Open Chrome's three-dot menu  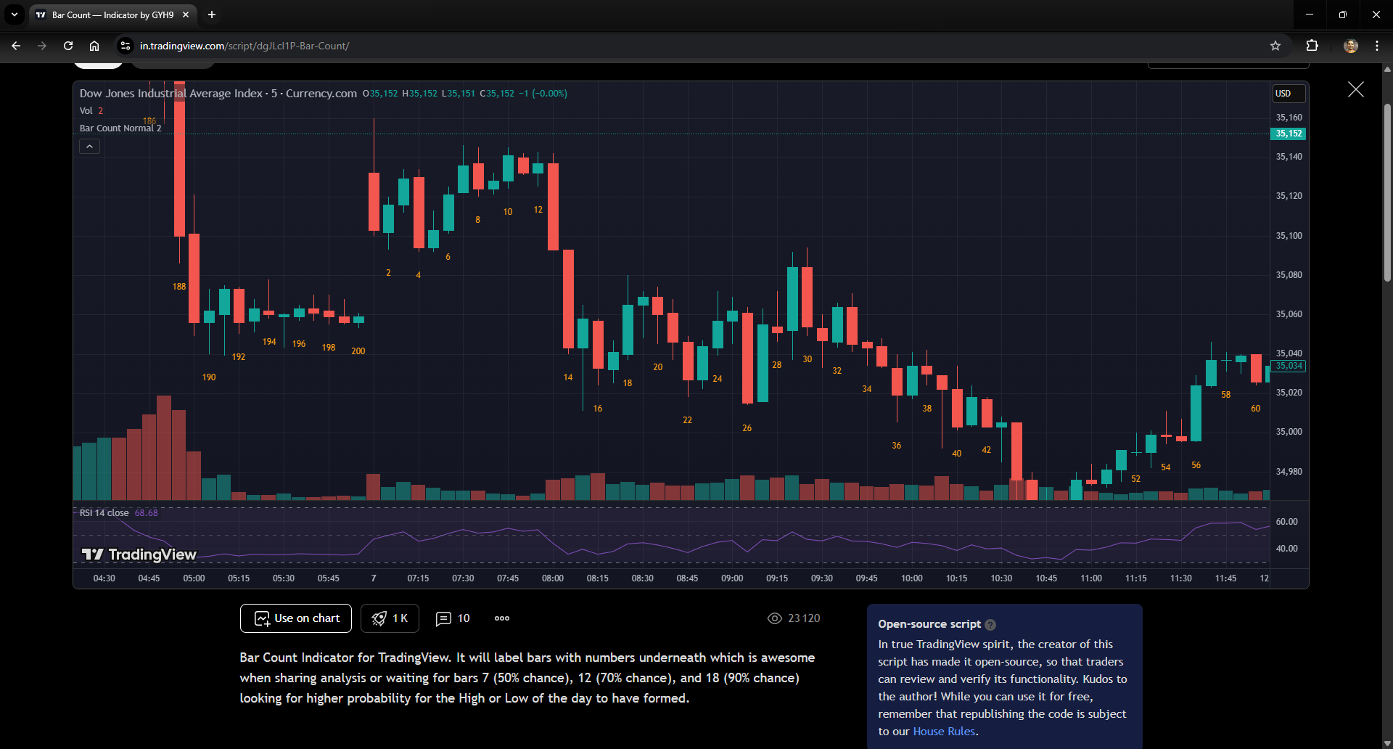pos(1376,46)
